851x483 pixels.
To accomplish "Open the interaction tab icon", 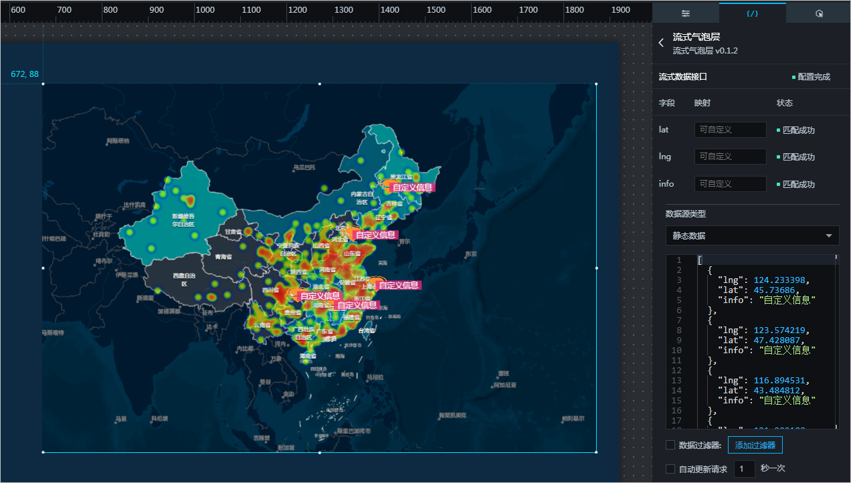I will pyautogui.click(x=818, y=13).
